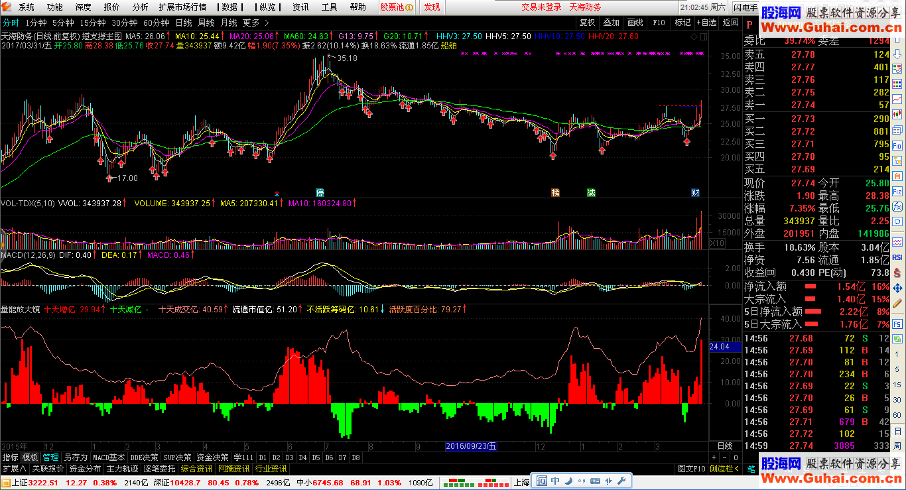Open the RSI indicator sidebar icon
This screenshot has width=906, height=490.
pyautogui.click(x=897, y=257)
